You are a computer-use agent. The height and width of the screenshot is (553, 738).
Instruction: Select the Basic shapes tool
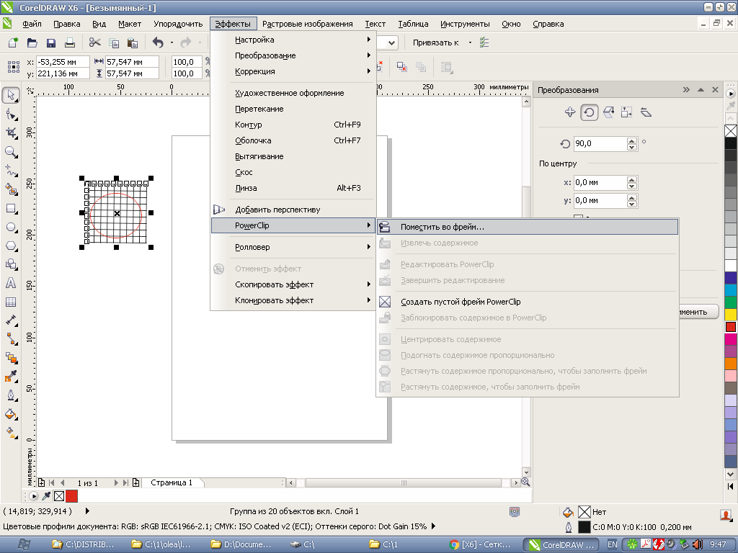(x=11, y=264)
